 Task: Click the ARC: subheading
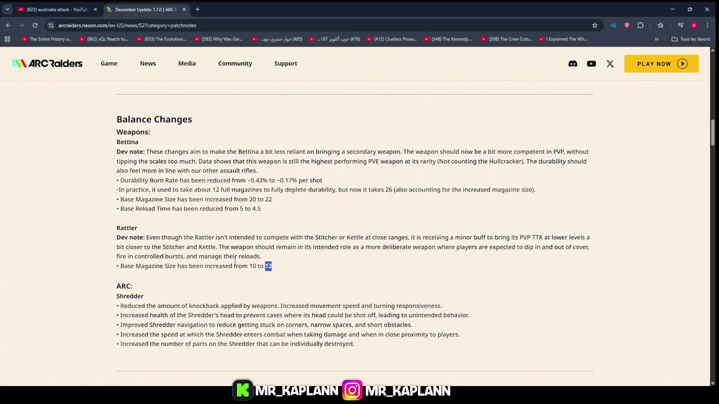point(124,286)
